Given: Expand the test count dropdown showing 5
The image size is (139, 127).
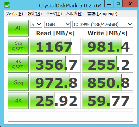Looking at the screenshot, I should 36,24.
